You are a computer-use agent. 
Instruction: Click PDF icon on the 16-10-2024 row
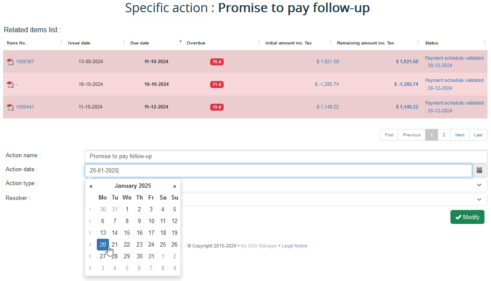point(10,85)
